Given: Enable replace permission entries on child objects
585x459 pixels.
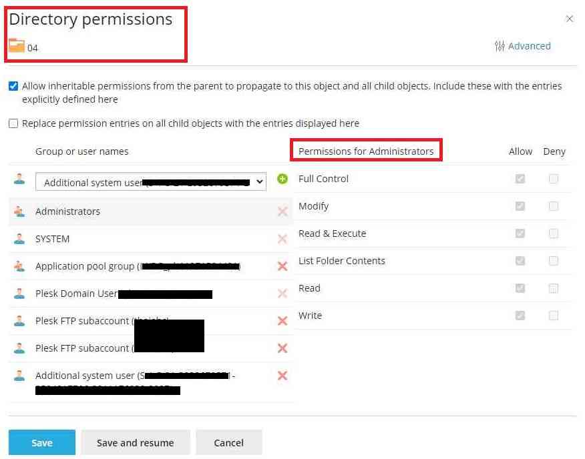Looking at the screenshot, I should tap(13, 123).
